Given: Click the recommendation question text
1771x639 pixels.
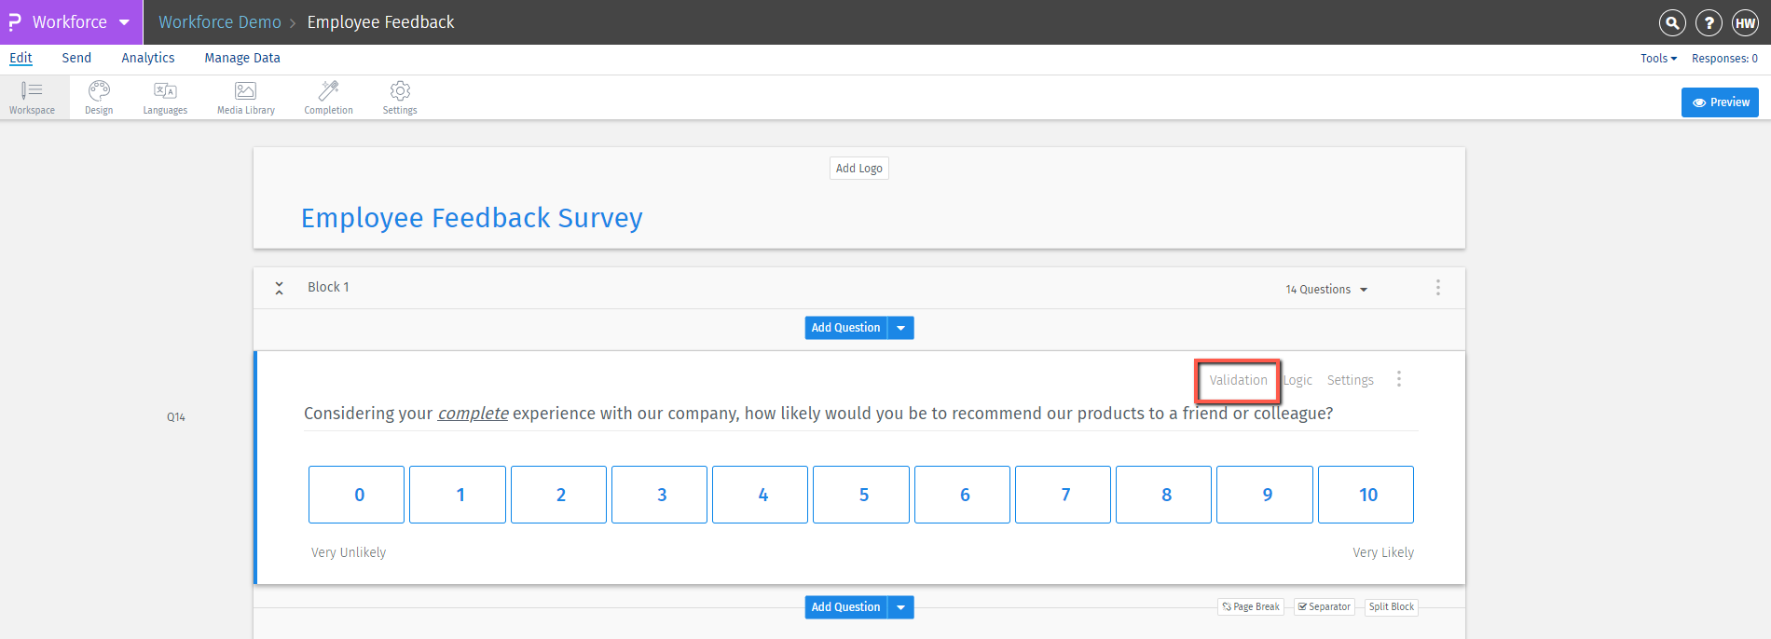Looking at the screenshot, I should [818, 414].
